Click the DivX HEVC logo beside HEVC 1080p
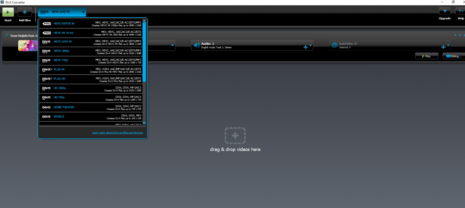This screenshot has width=465, height=208. coord(46,51)
